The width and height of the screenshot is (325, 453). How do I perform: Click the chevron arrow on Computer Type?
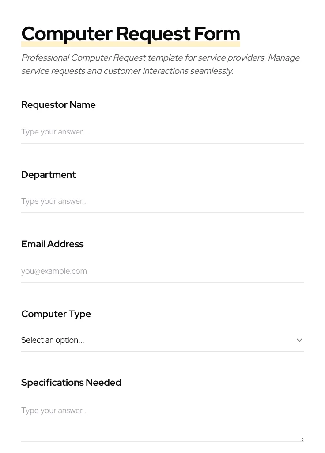(x=299, y=340)
